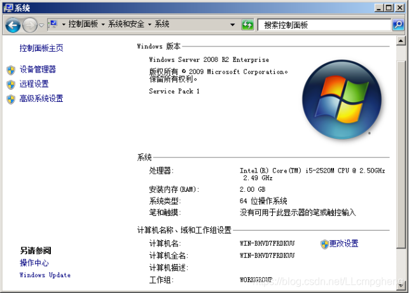
Task: Expand arrow before 控制面板 breadcrumb
Action: pyautogui.click(x=64, y=25)
